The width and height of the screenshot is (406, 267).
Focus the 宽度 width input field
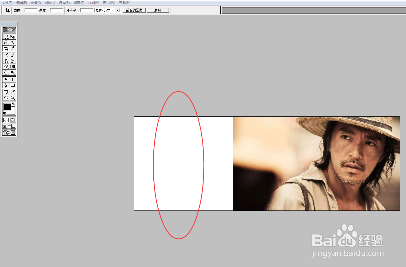[x=31, y=10]
